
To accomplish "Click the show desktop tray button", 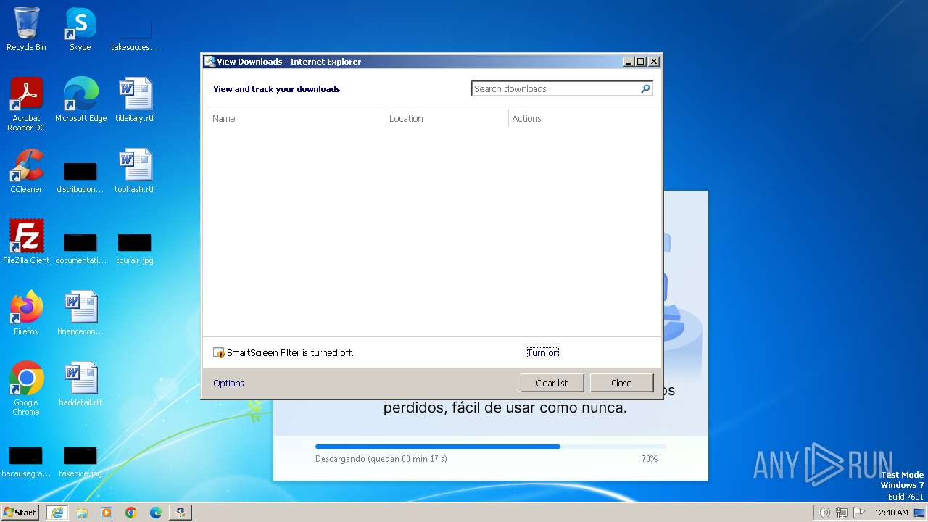I will pos(920,513).
